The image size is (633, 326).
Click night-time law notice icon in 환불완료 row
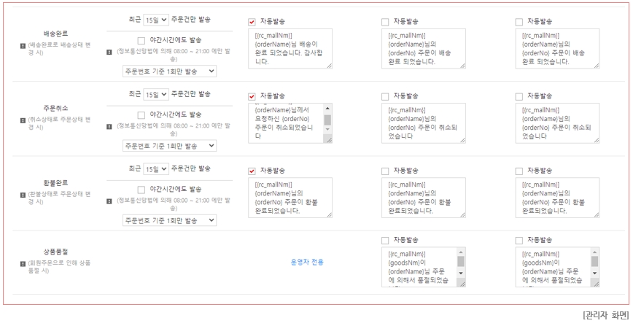(x=109, y=201)
